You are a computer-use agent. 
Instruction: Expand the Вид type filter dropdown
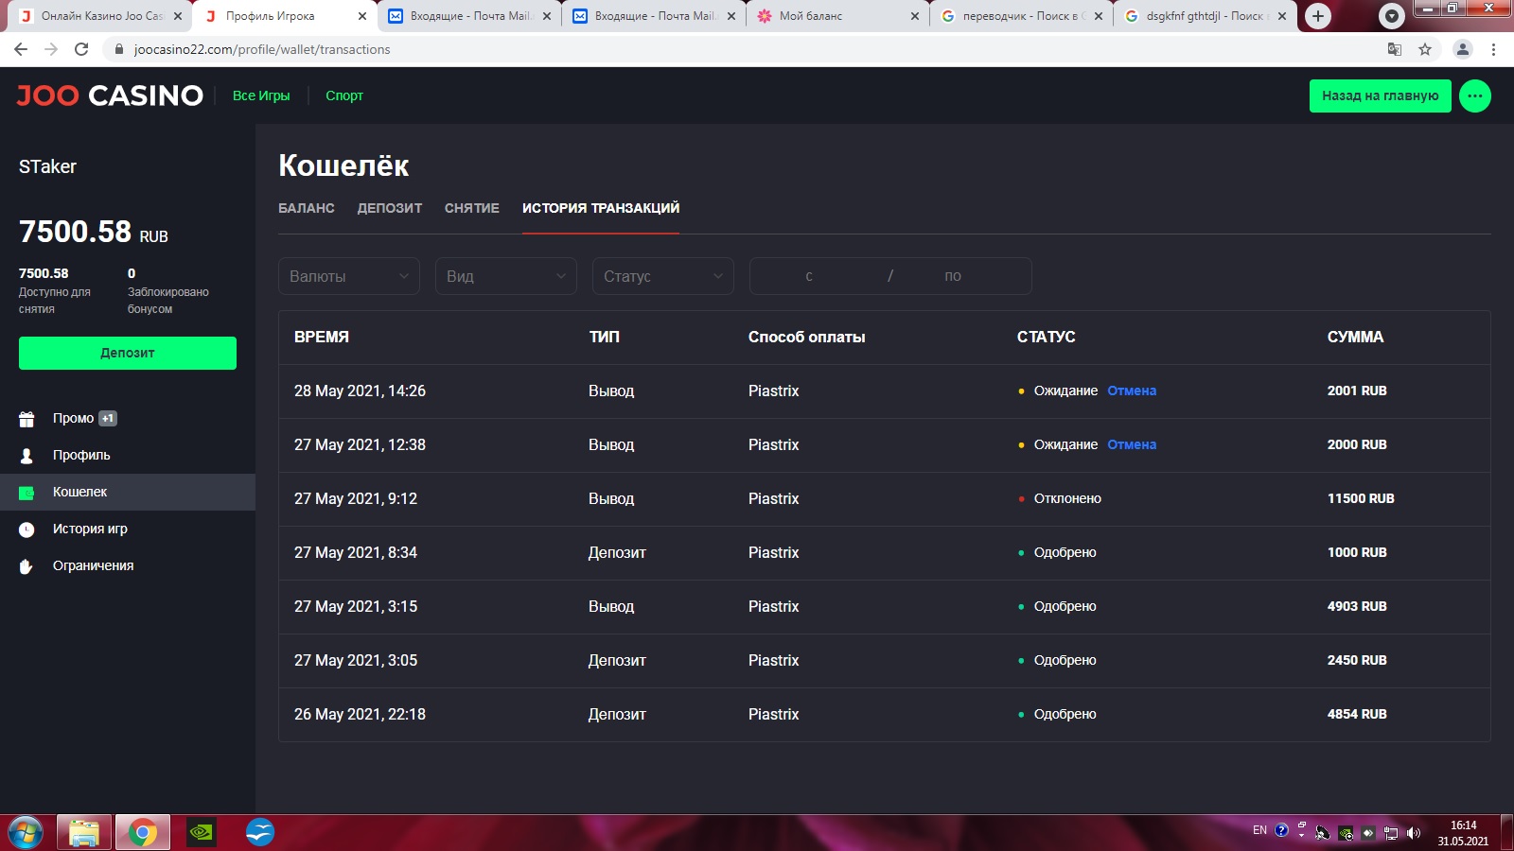coord(505,276)
